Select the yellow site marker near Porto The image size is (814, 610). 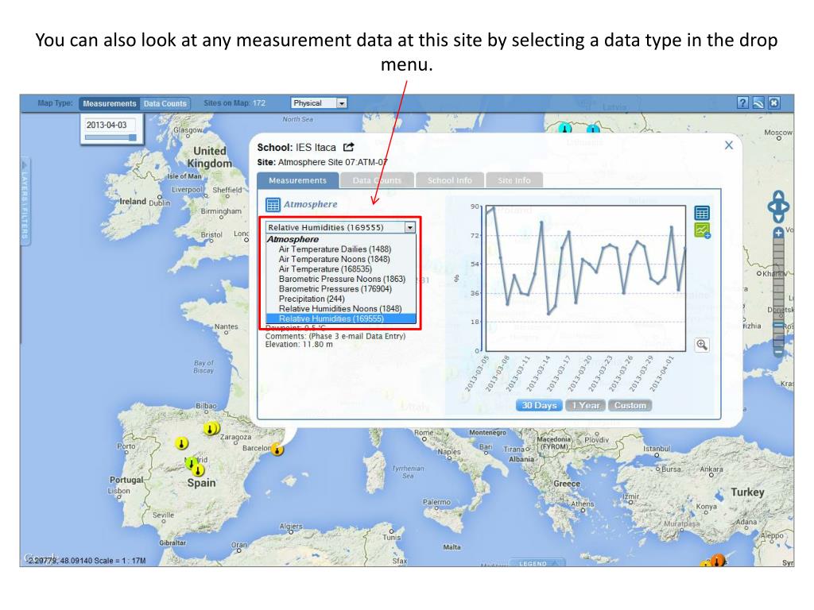coord(181,443)
